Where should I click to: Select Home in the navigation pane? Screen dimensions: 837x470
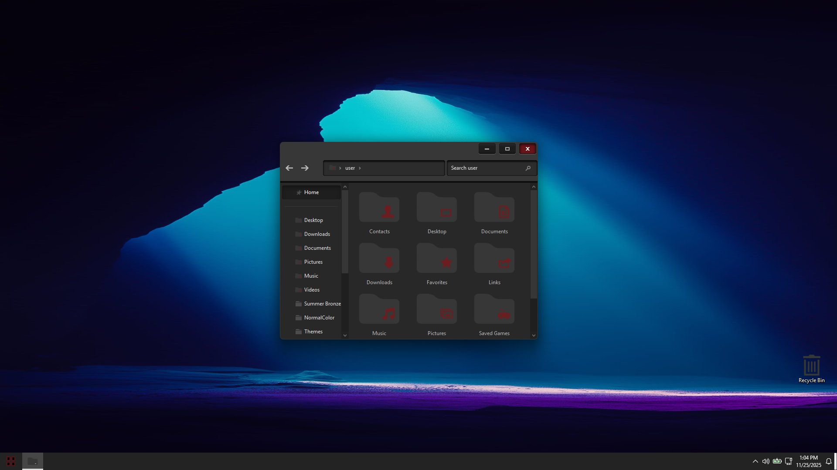(x=311, y=192)
